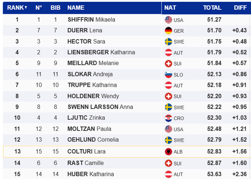The image size is (251, 179).
Task: Click the BIB column header
Action: point(56,8)
